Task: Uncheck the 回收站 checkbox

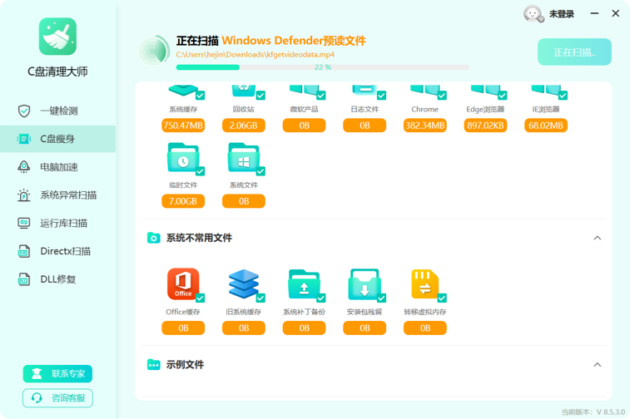Action: pyautogui.click(x=260, y=96)
